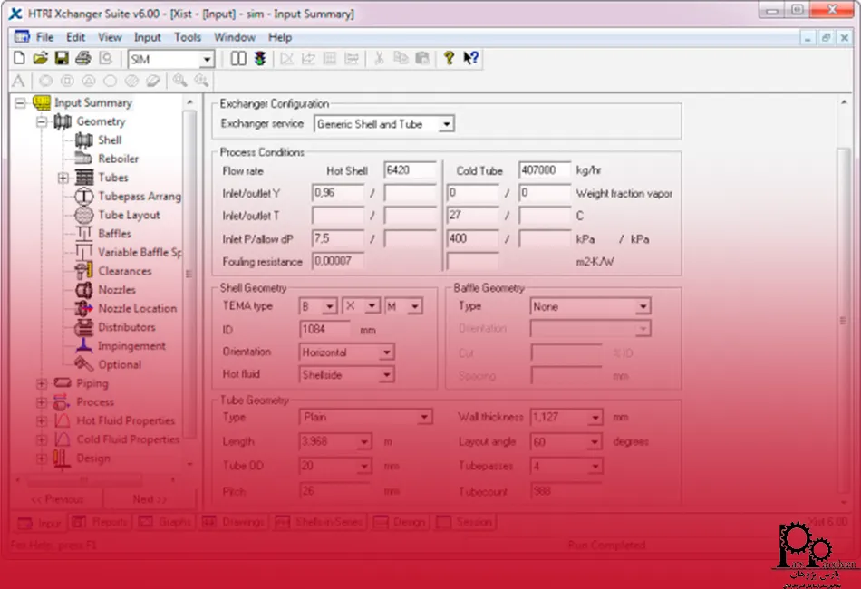Switch to the Reports tab
Viewport: 861px width, 589px height.
(x=102, y=522)
